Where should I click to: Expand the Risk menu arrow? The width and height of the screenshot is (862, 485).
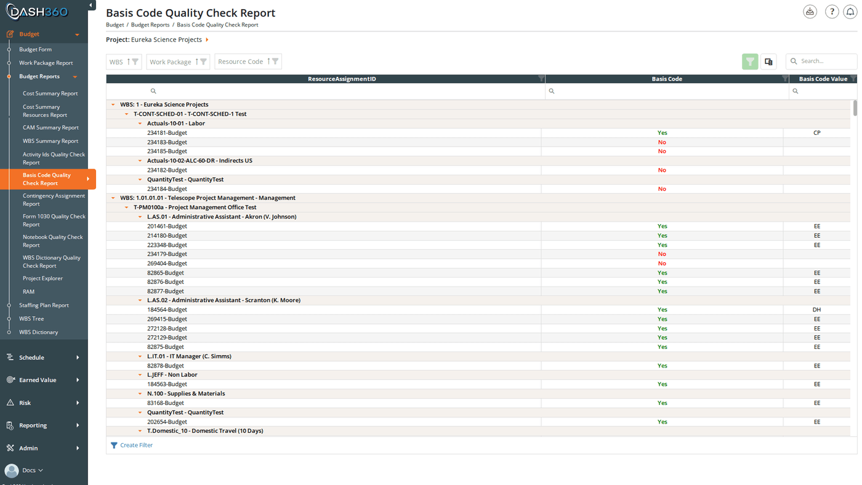coord(78,403)
